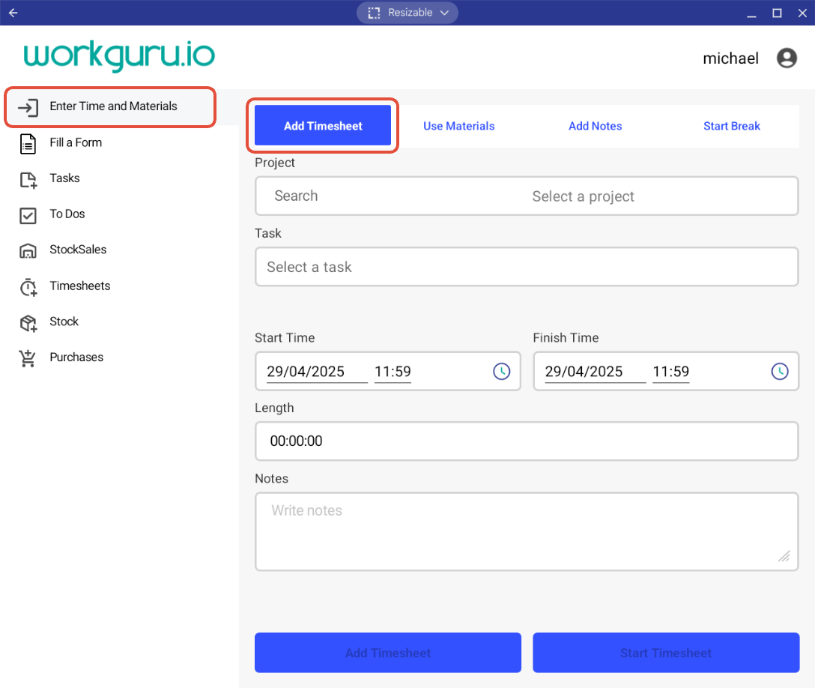Image resolution: width=815 pixels, height=688 pixels.
Task: Switch to the Start Break tab
Action: tap(731, 125)
